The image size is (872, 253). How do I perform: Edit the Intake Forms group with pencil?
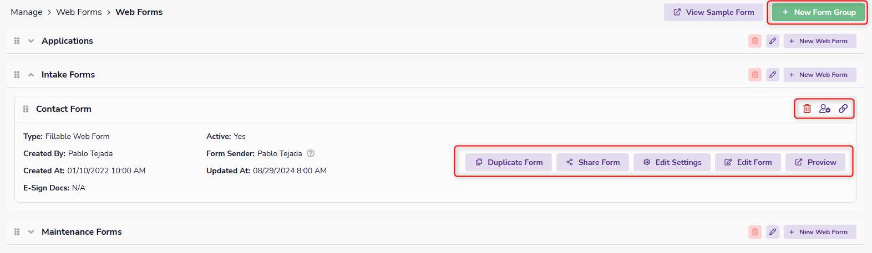(x=773, y=75)
